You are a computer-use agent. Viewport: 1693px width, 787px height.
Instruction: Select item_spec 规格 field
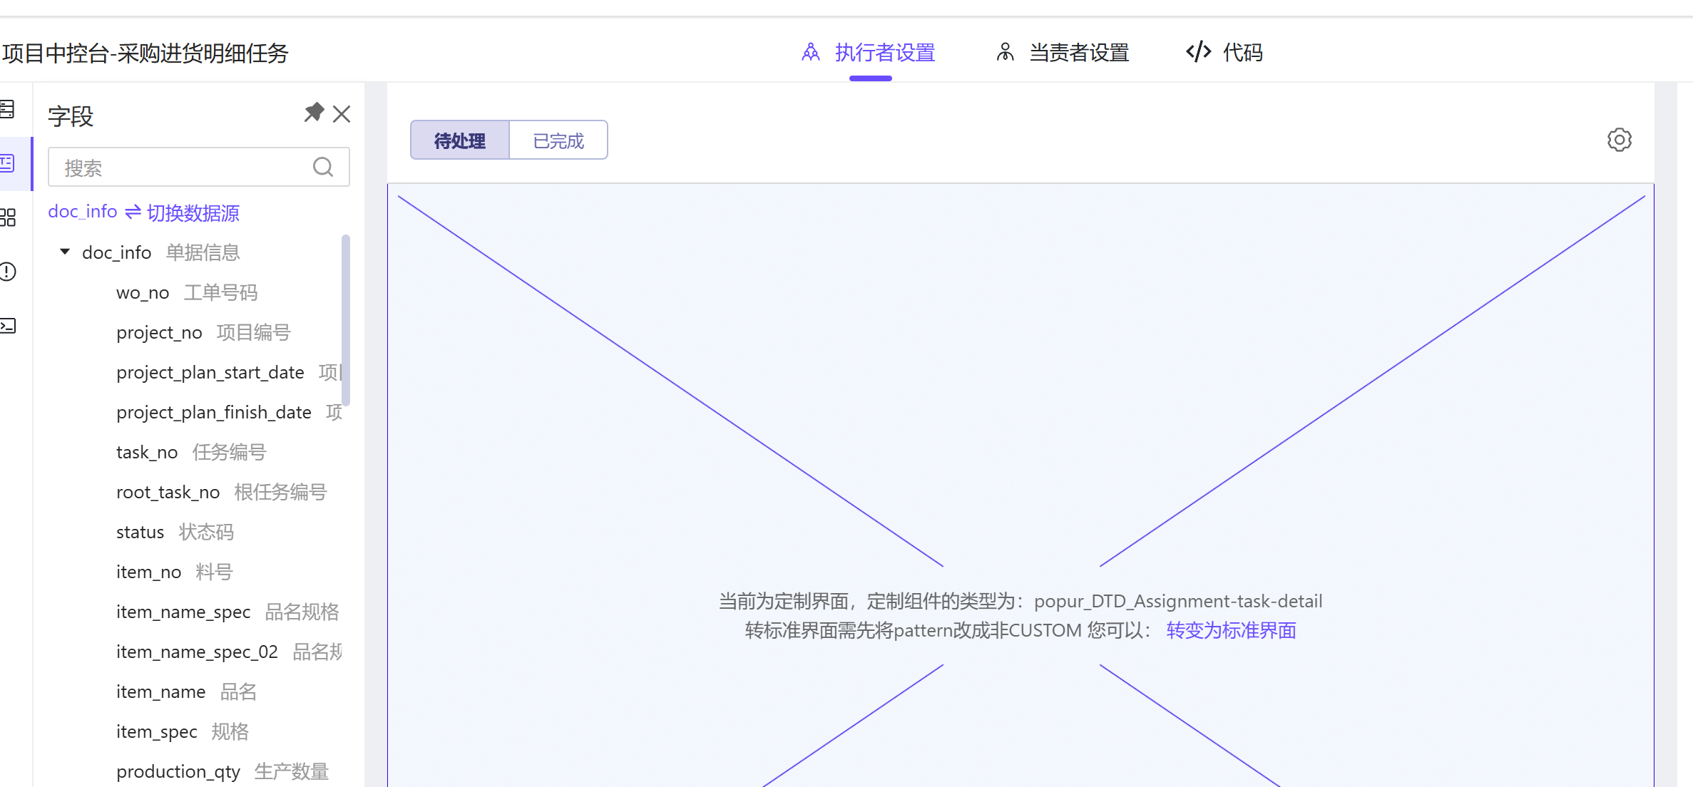point(183,731)
